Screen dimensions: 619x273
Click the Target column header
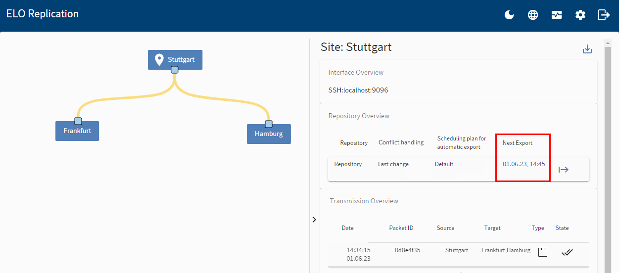click(492, 228)
